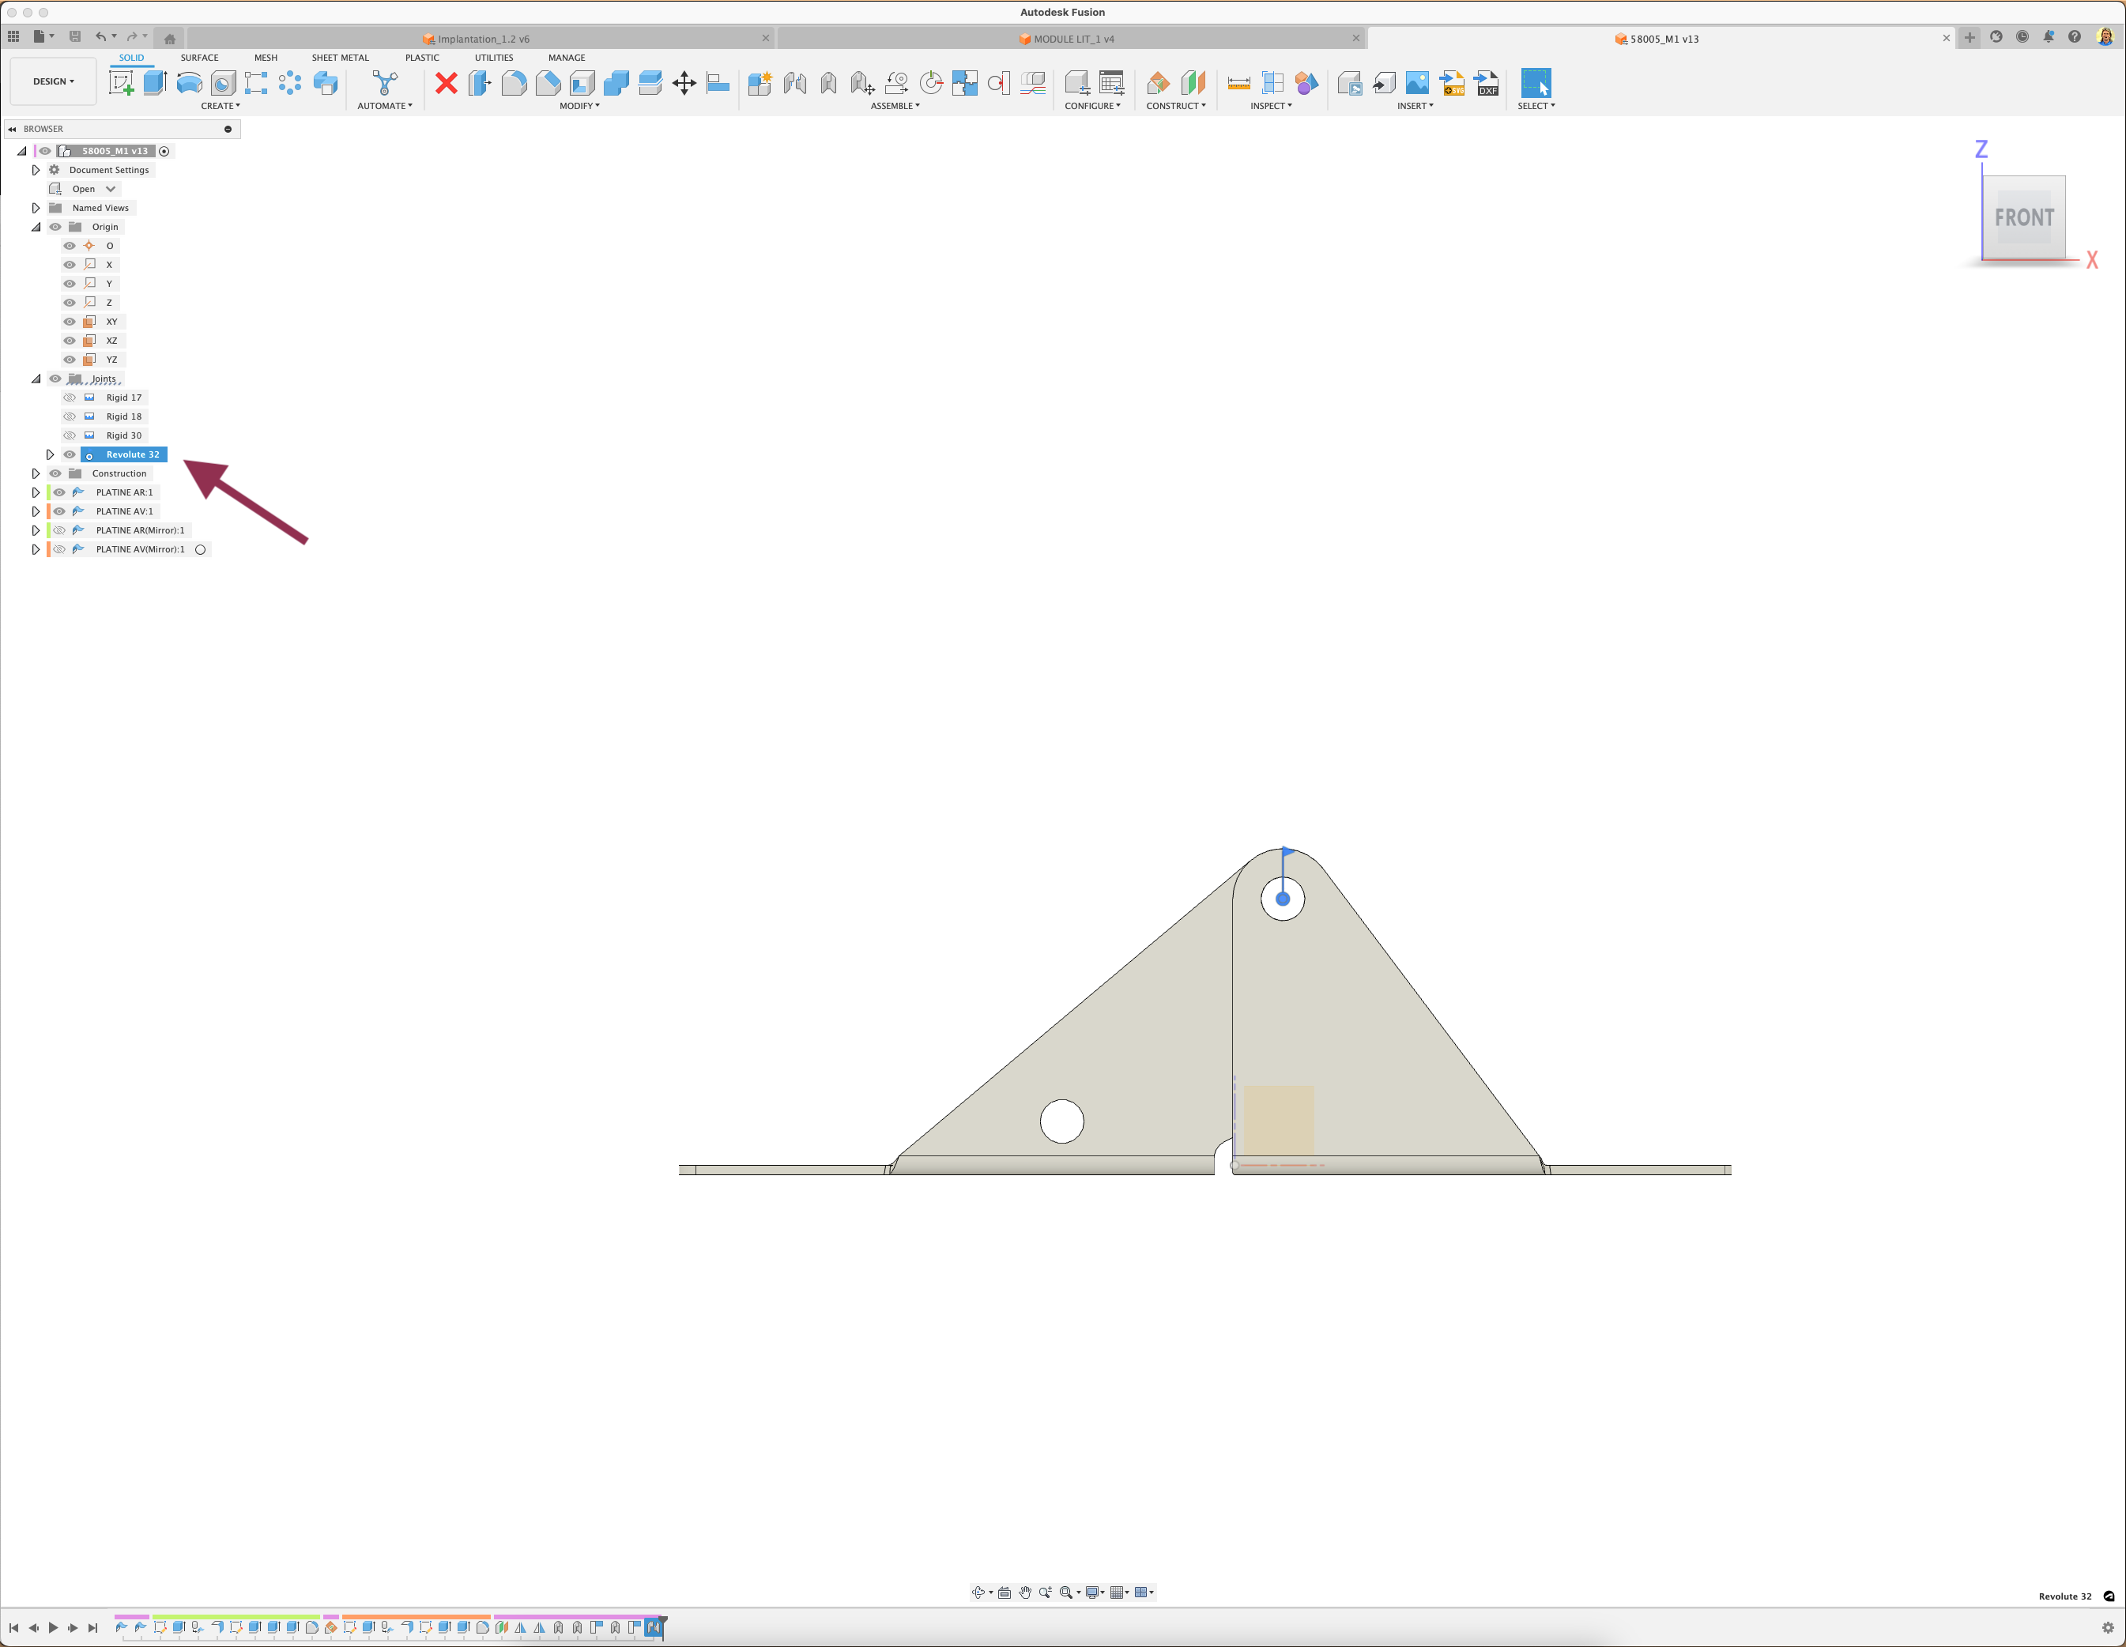Choose the Hole tool in Create
The width and height of the screenshot is (2126, 1647).
coord(223,84)
